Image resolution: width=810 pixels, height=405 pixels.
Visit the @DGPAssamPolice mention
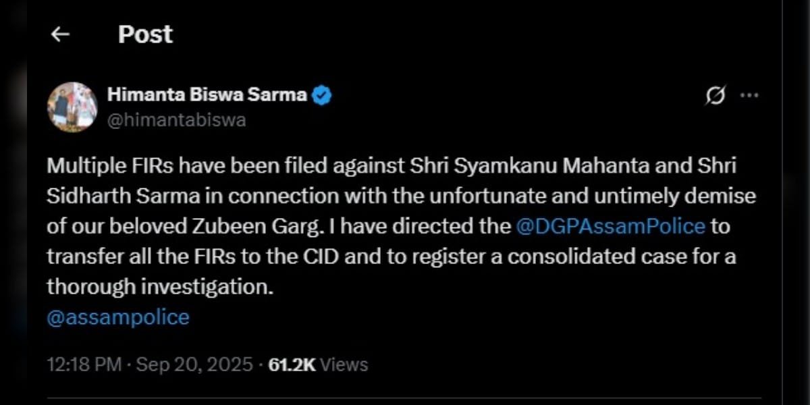pos(610,226)
